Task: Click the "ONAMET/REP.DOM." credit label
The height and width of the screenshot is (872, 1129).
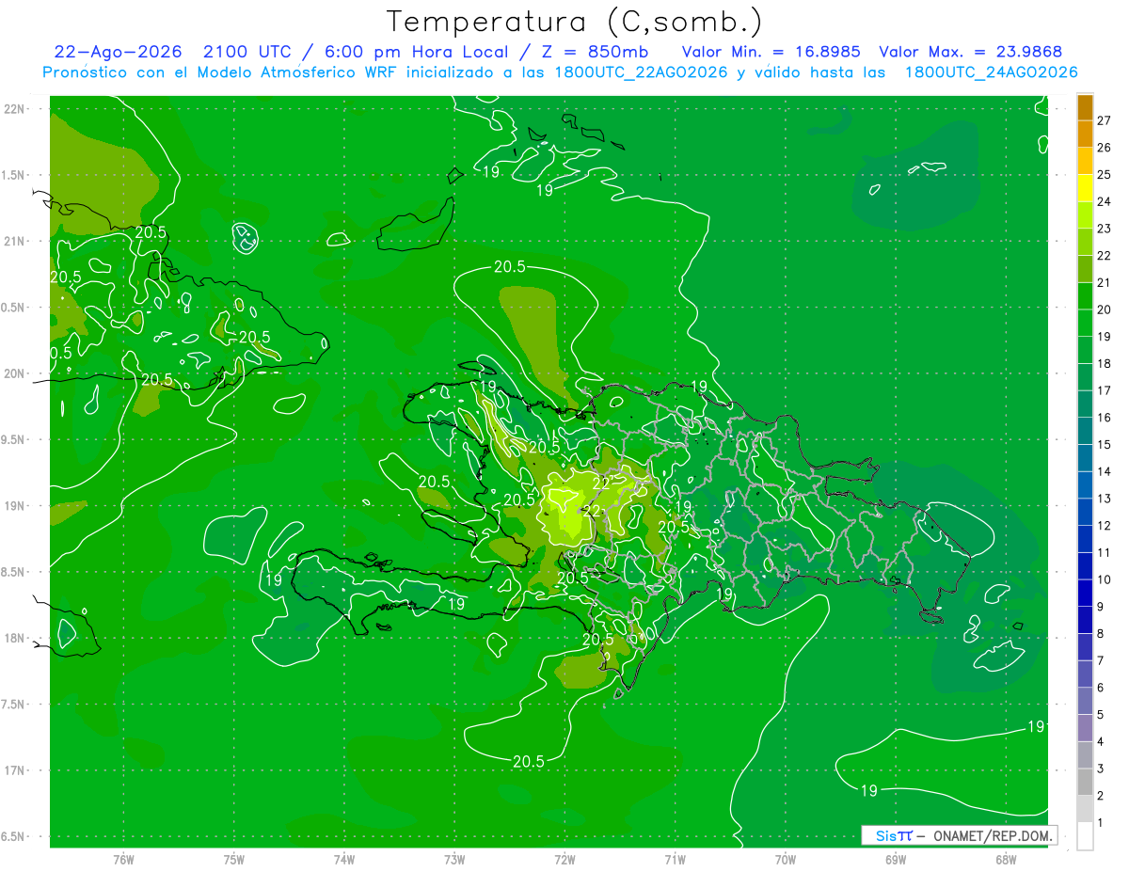Action: [993, 835]
